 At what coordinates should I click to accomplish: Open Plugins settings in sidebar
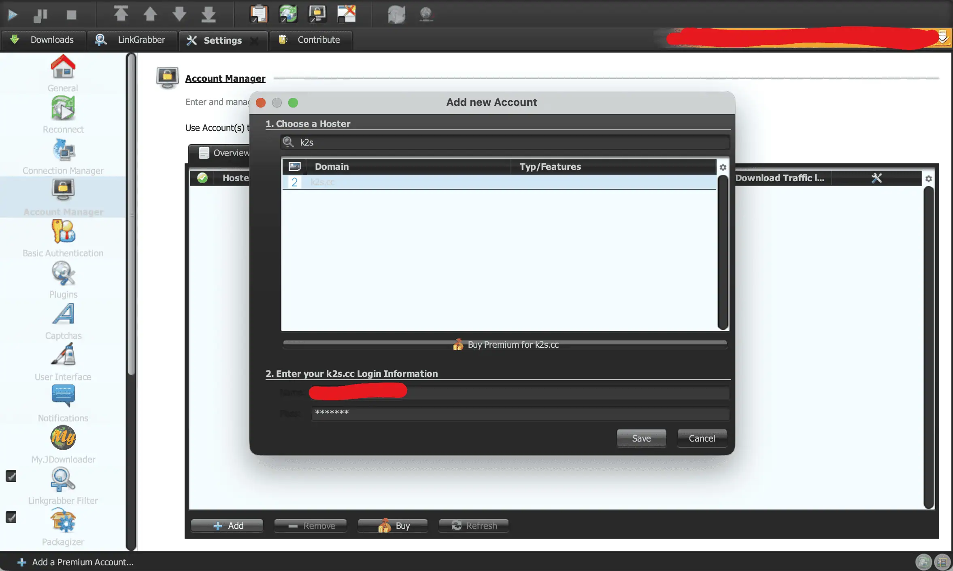click(x=63, y=280)
